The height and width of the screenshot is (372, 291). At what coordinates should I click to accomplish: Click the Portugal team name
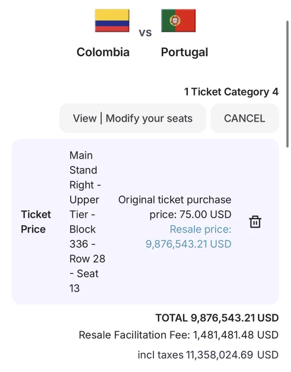coord(185,53)
